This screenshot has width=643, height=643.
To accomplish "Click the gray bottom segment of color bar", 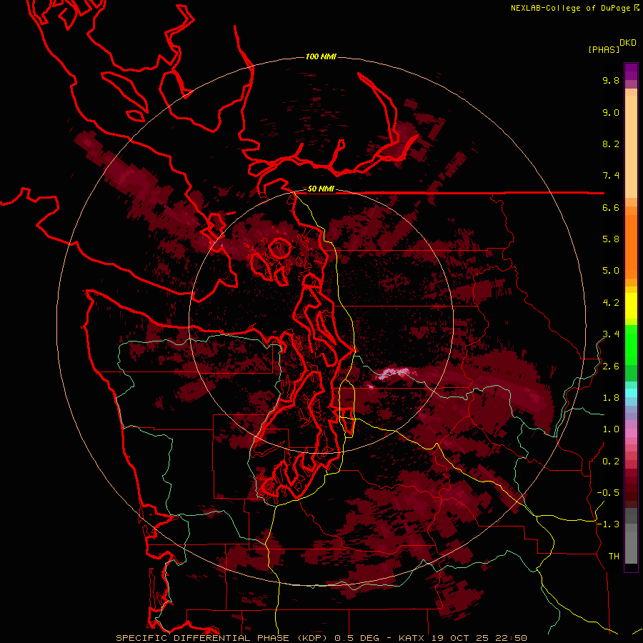I will point(631,544).
